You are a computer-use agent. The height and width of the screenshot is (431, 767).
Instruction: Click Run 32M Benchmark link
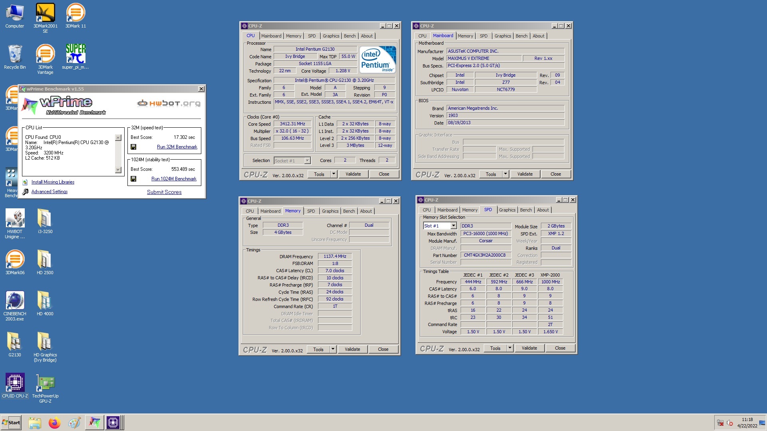tap(177, 147)
